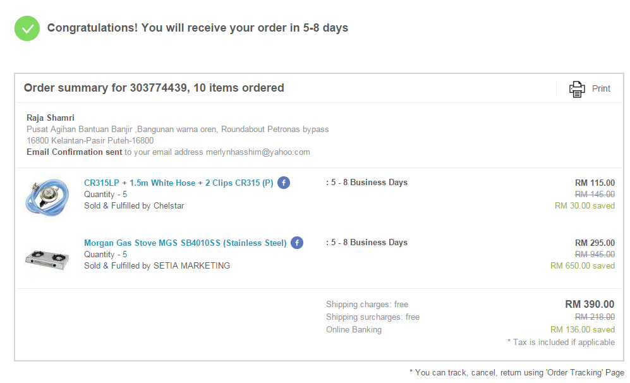This screenshot has width=630, height=383.
Task: Click the RM 390.00 order total
Action: (x=590, y=304)
